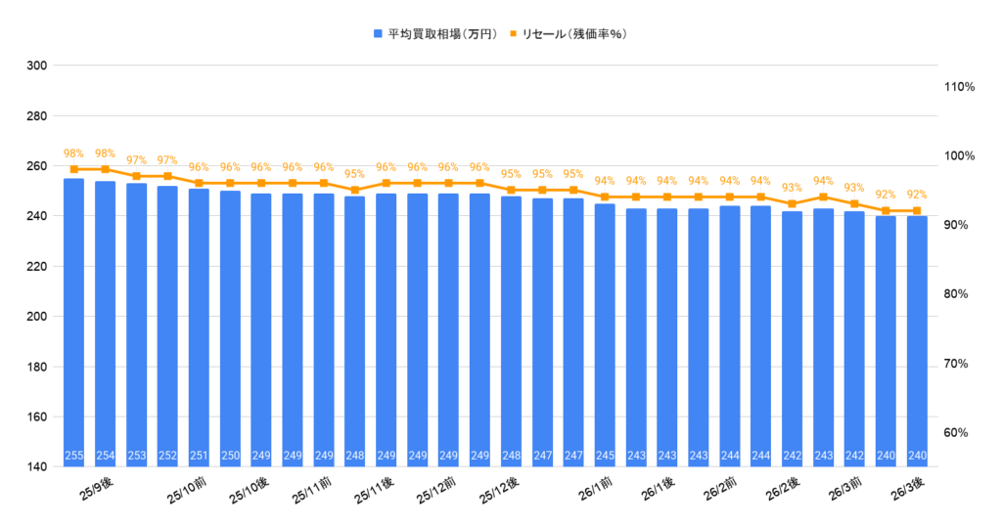Click the blue bar labeled 251

click(x=199, y=328)
